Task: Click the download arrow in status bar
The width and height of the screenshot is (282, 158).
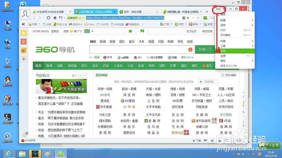Action: pos(194,141)
